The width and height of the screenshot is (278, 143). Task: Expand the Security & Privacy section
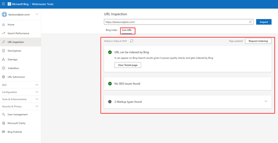pyautogui.click(x=20, y=106)
